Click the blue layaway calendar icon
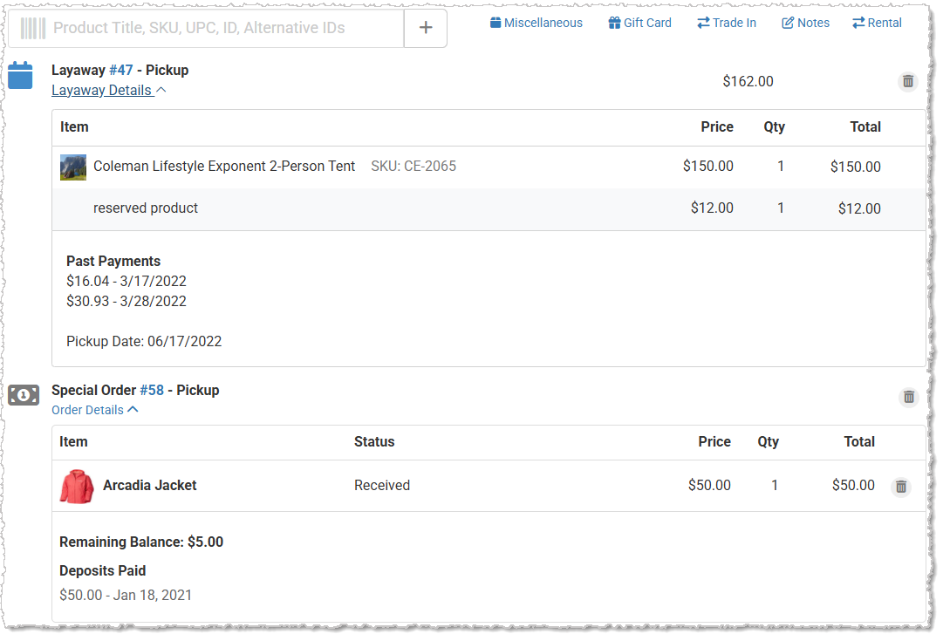The width and height of the screenshot is (943, 641). tap(20, 75)
